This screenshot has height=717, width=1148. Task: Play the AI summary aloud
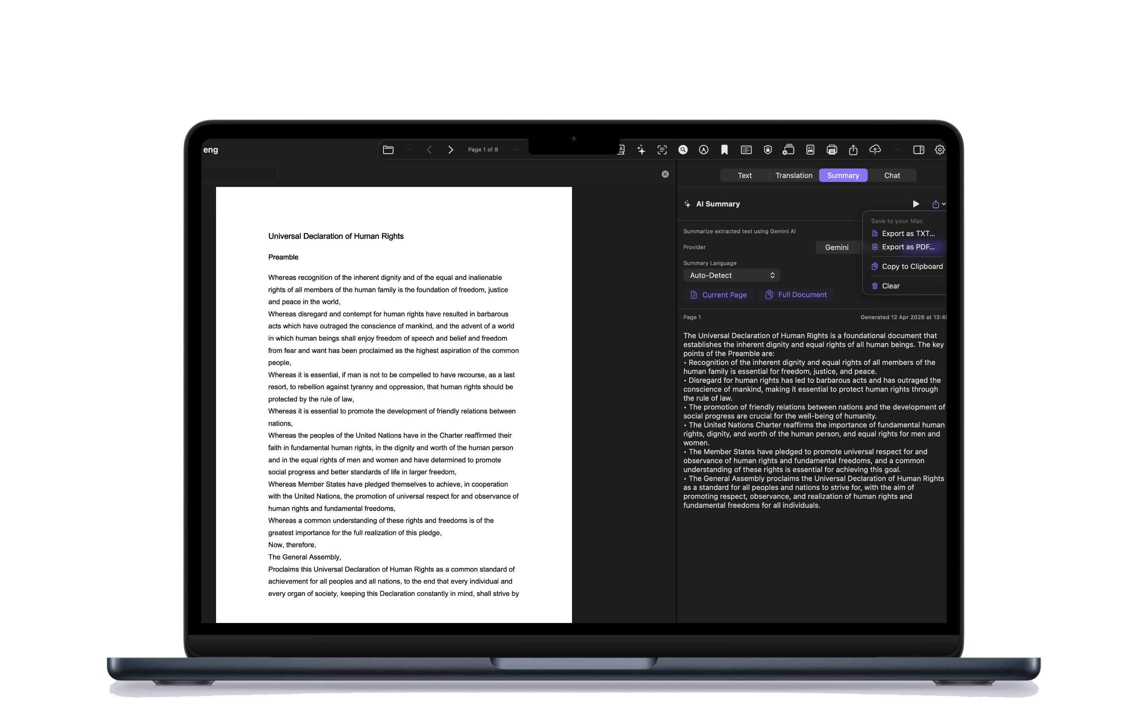tap(916, 204)
